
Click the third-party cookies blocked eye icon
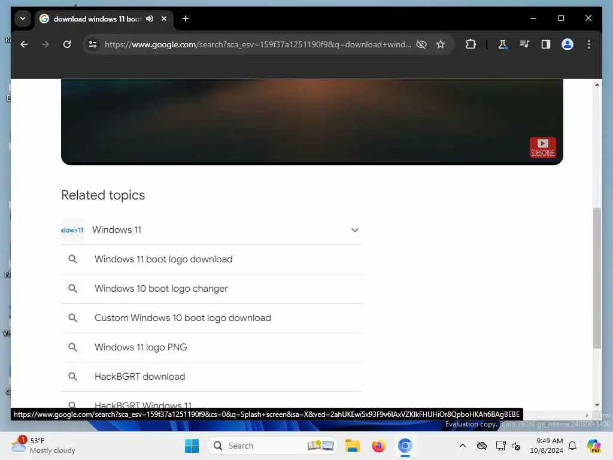421,44
